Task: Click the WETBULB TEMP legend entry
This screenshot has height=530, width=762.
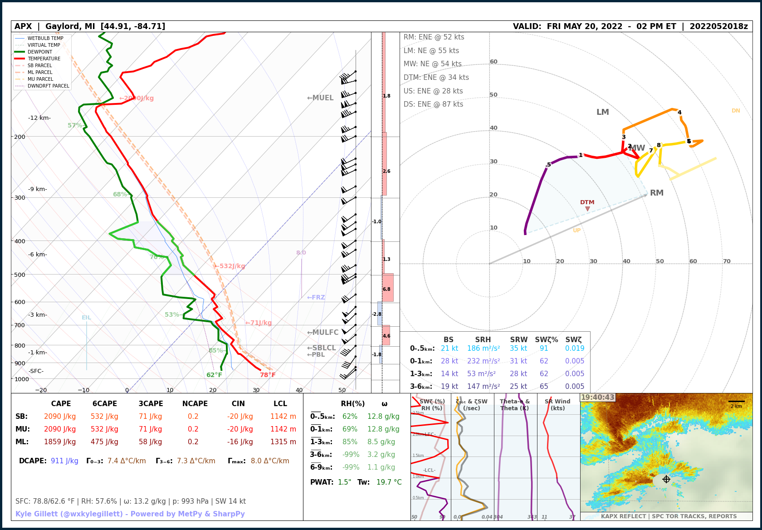Action: (x=45, y=38)
